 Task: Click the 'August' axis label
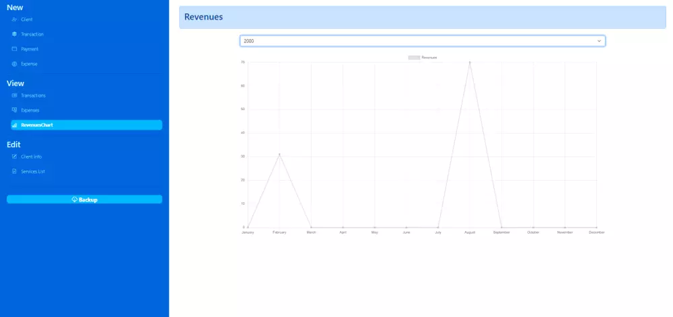pos(470,232)
